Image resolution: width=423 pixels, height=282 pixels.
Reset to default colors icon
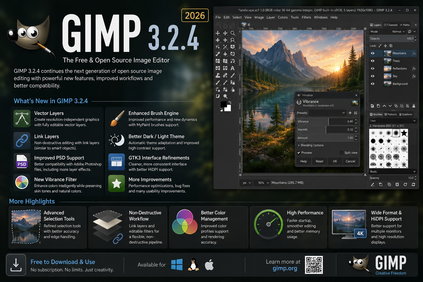tap(221, 110)
